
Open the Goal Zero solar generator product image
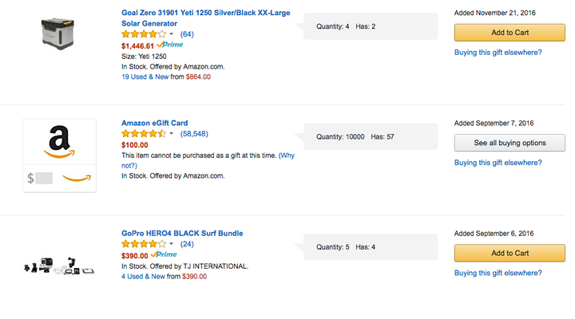coord(58,33)
